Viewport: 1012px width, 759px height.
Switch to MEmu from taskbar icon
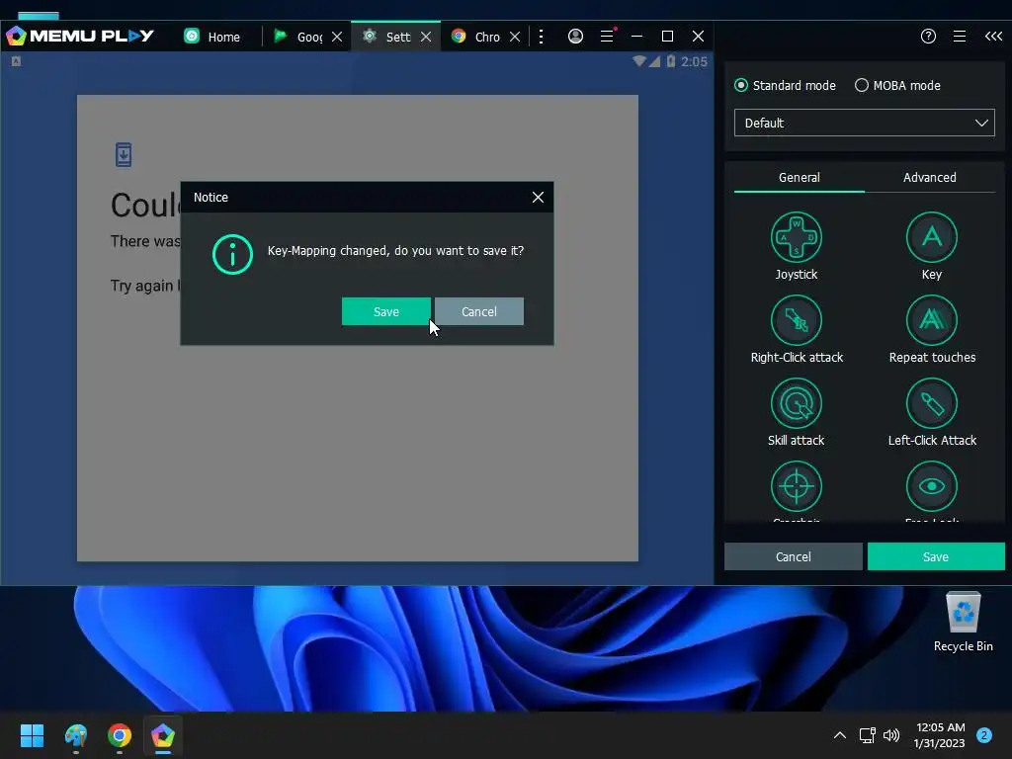click(163, 735)
